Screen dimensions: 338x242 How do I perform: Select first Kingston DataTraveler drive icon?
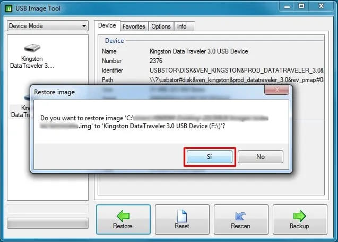pyautogui.click(x=32, y=48)
